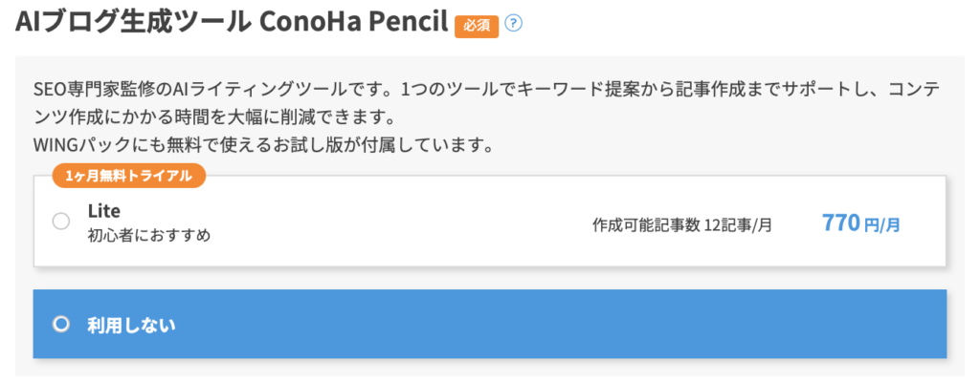Select the Lite plan radio button
Viewport: 980px width, 382px height.
coord(61,222)
